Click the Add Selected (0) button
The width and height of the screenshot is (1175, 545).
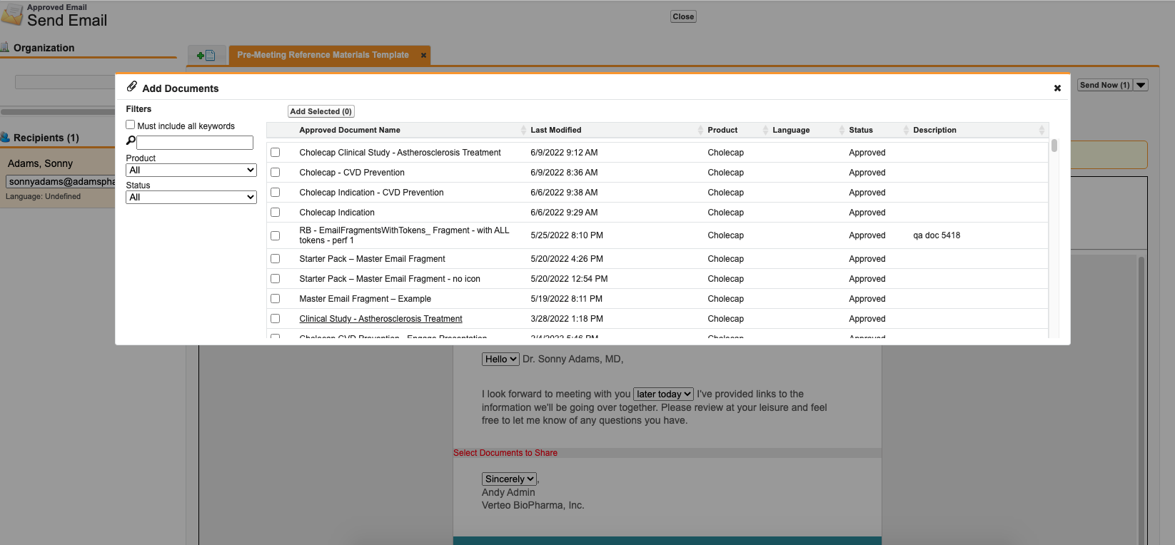tap(321, 111)
